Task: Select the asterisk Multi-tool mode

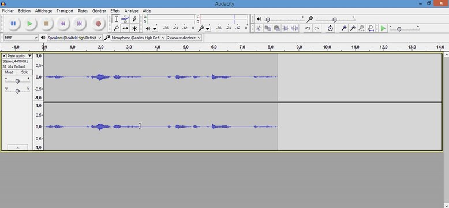Action: [x=134, y=28]
